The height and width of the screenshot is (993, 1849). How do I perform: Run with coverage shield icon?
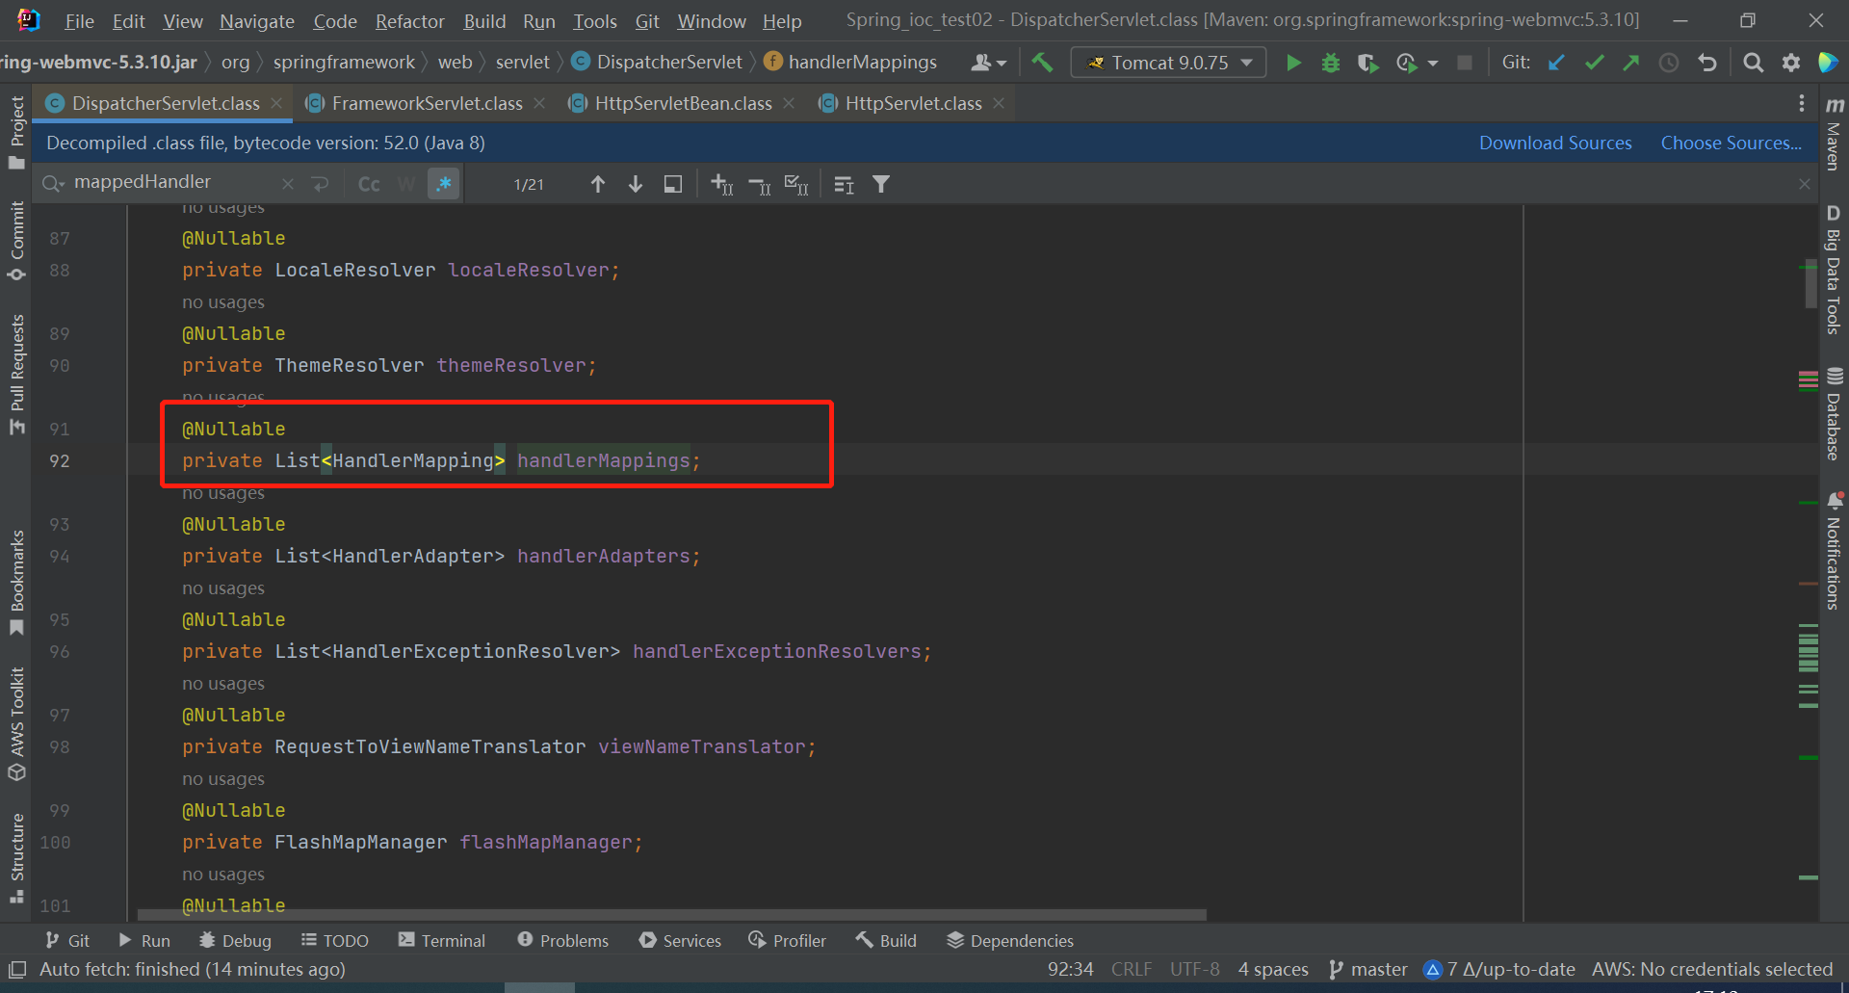click(1367, 63)
